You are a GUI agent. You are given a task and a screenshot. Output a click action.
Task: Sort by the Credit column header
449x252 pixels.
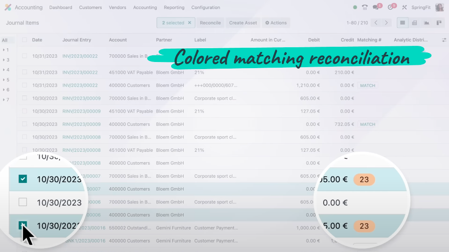pyautogui.click(x=347, y=40)
